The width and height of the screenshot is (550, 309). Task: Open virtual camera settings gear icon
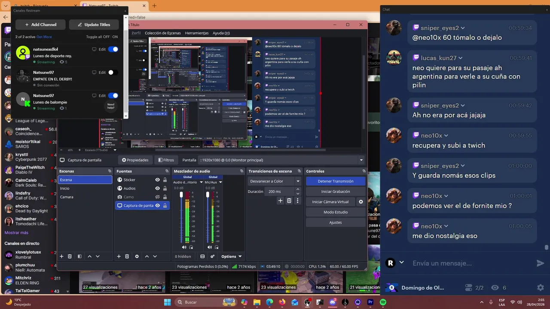pyautogui.click(x=361, y=202)
